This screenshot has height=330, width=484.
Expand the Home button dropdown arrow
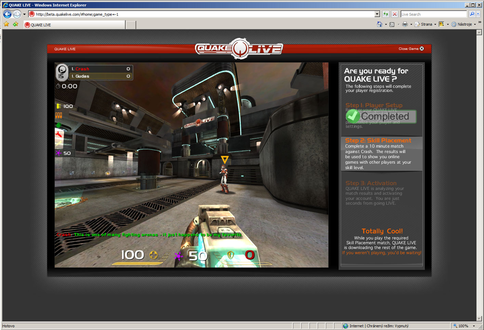[x=386, y=25]
